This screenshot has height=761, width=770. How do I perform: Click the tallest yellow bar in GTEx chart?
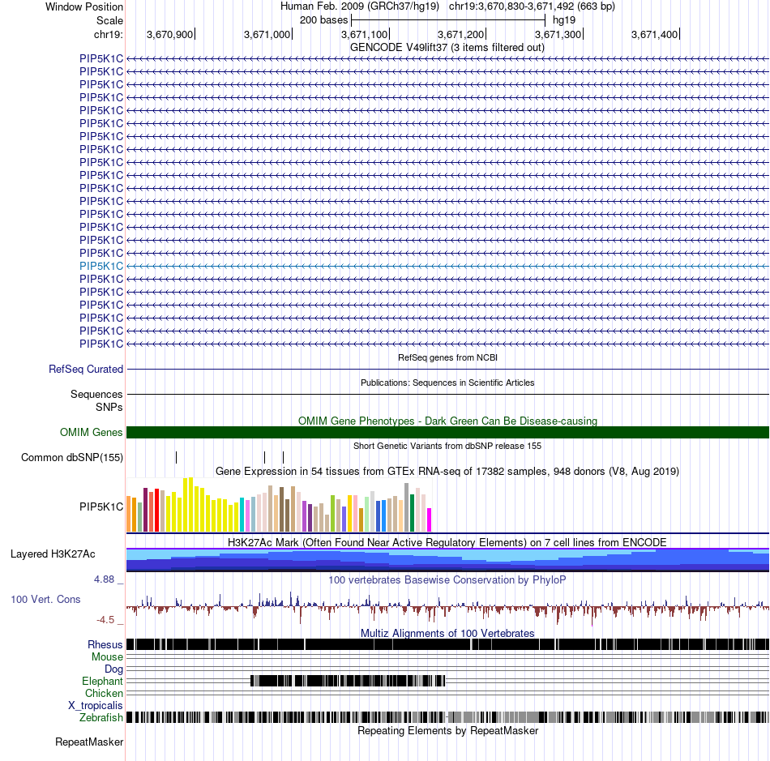point(191,505)
